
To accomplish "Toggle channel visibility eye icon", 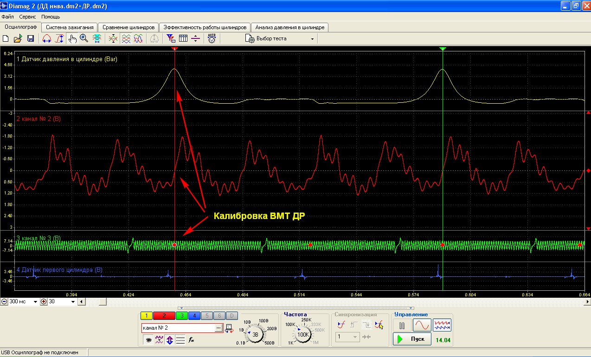I will [148, 340].
